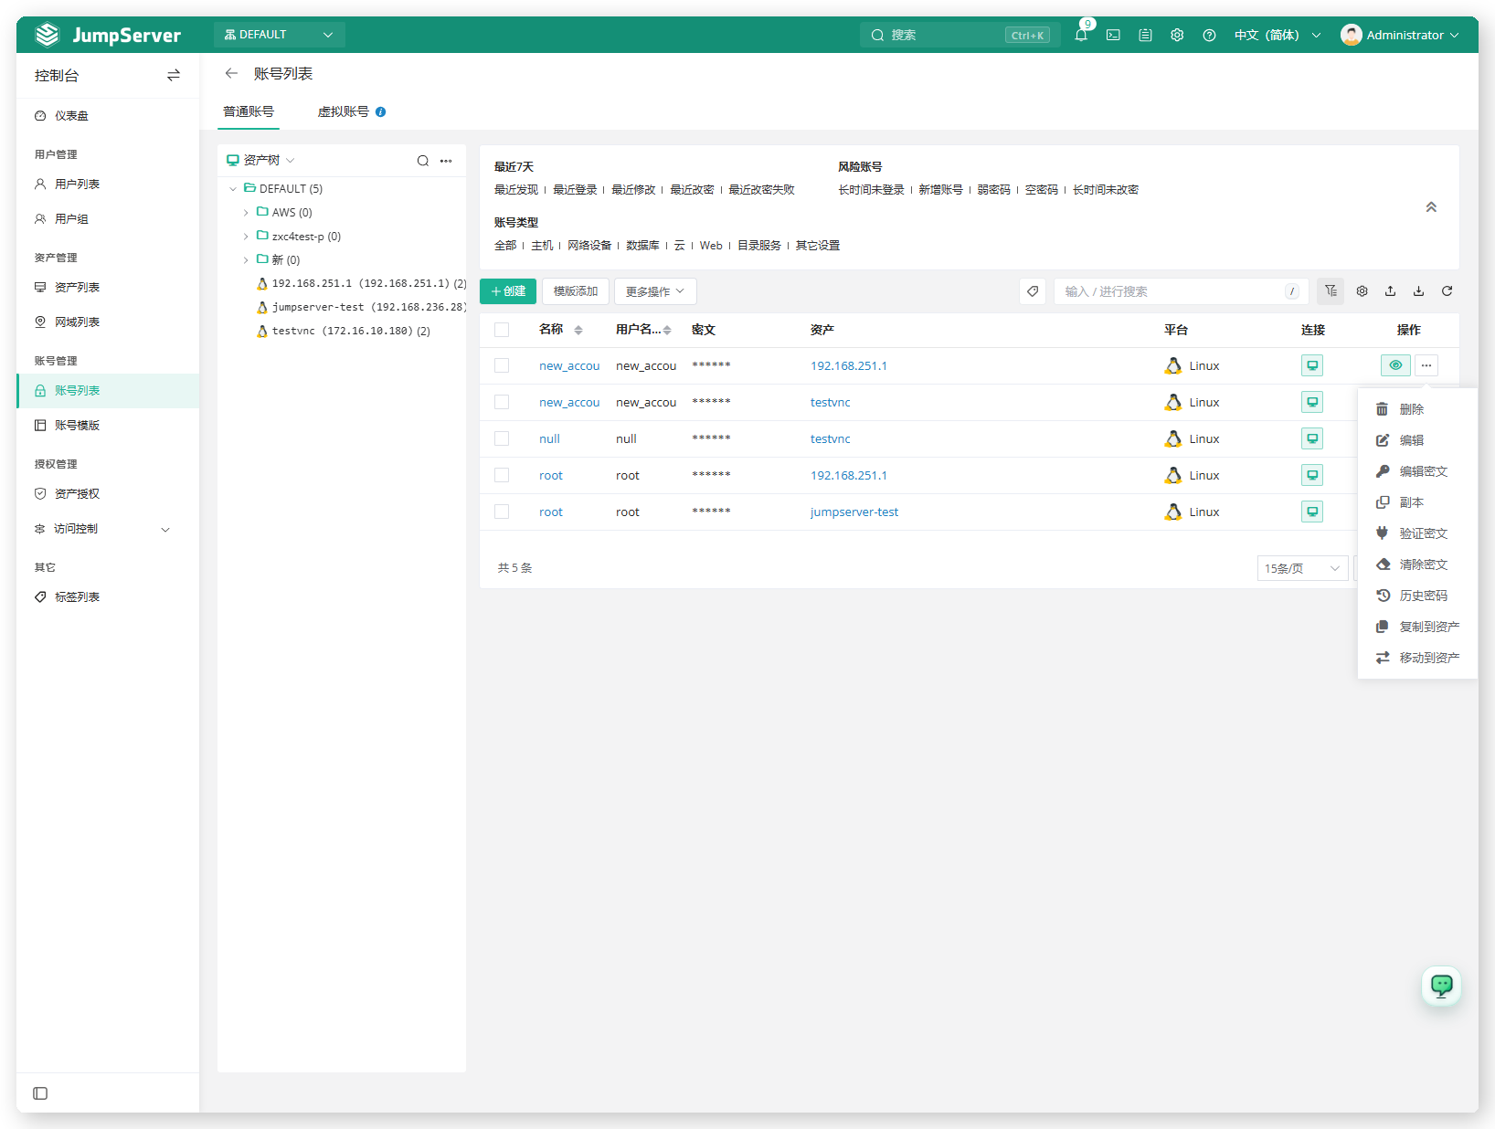Open the jumpserver-test asset link
Viewport: 1495px width, 1129px height.
(x=854, y=512)
